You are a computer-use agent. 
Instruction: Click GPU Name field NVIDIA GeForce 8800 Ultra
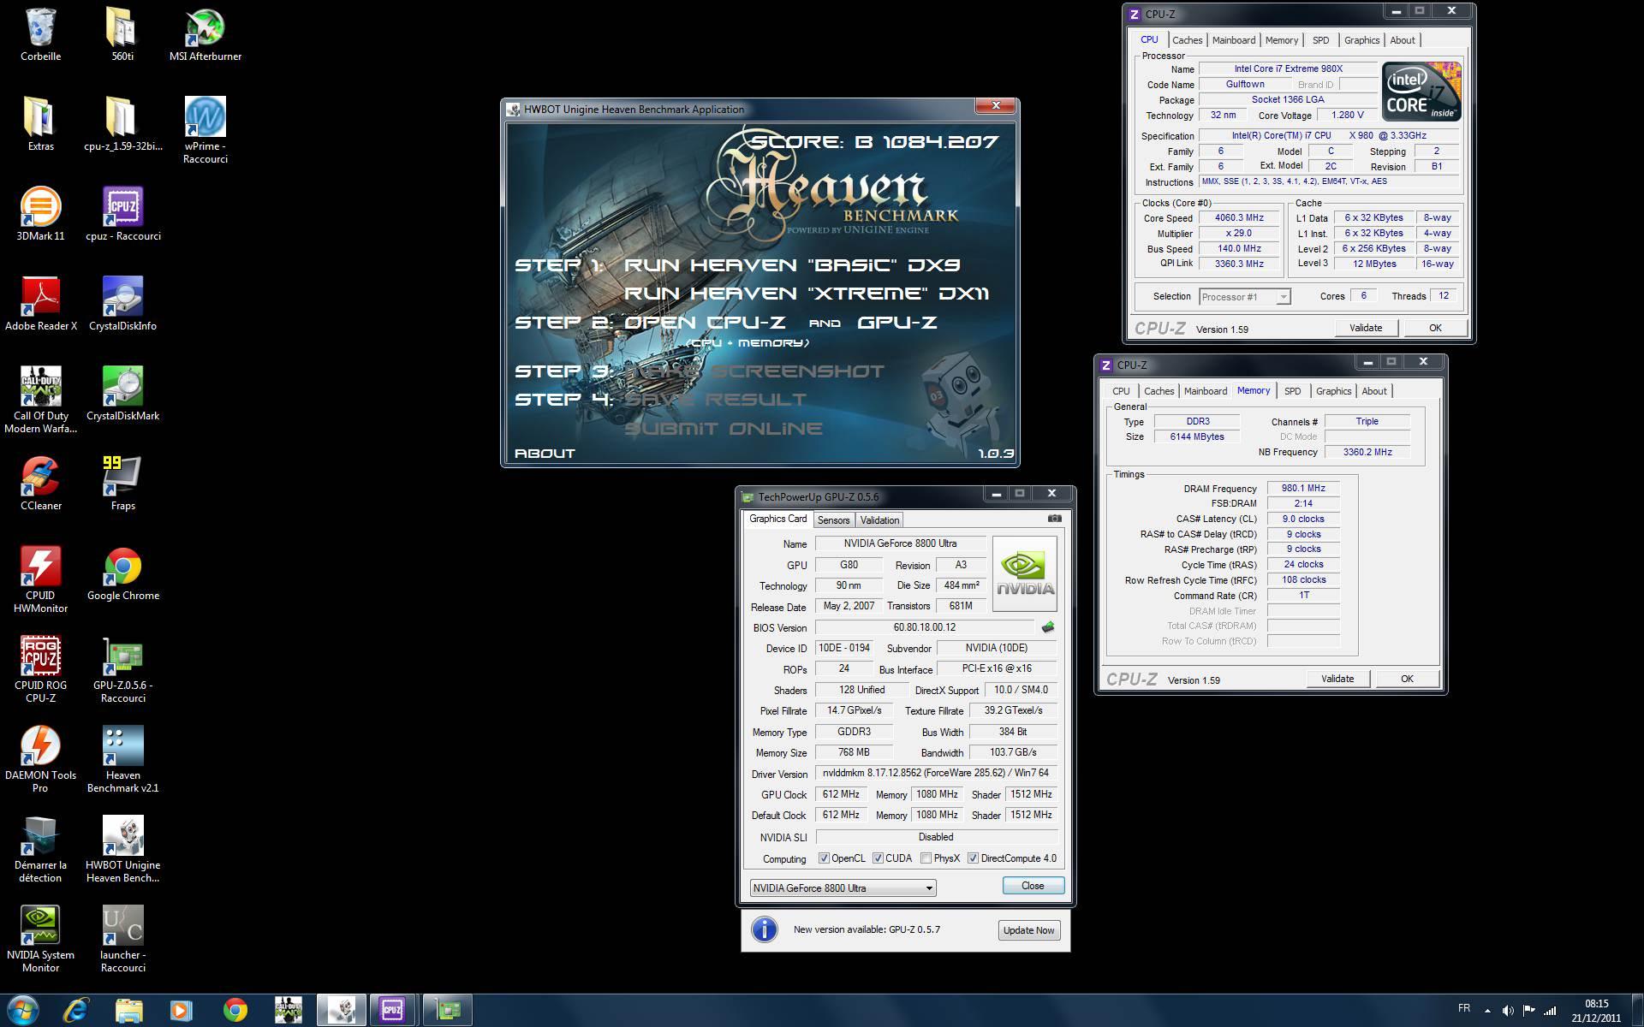pyautogui.click(x=901, y=543)
